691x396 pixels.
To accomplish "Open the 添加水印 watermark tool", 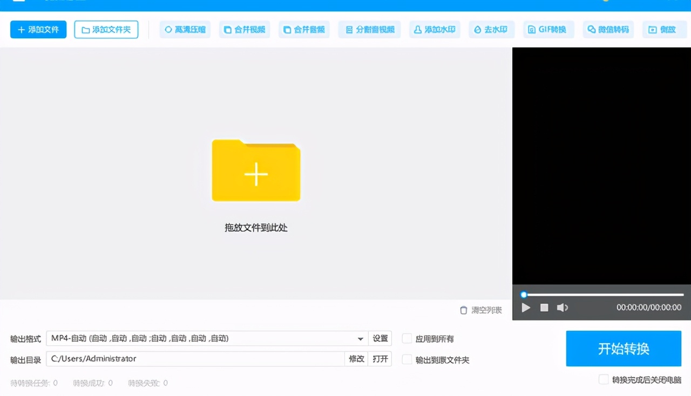I will pyautogui.click(x=435, y=30).
